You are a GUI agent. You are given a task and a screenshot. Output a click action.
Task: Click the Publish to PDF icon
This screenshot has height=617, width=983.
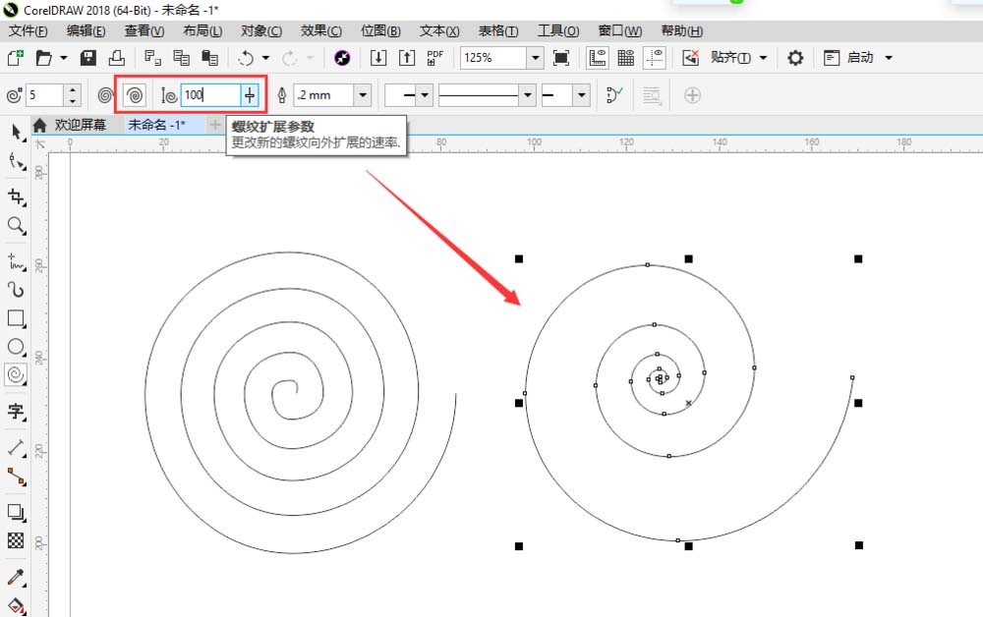(x=435, y=58)
